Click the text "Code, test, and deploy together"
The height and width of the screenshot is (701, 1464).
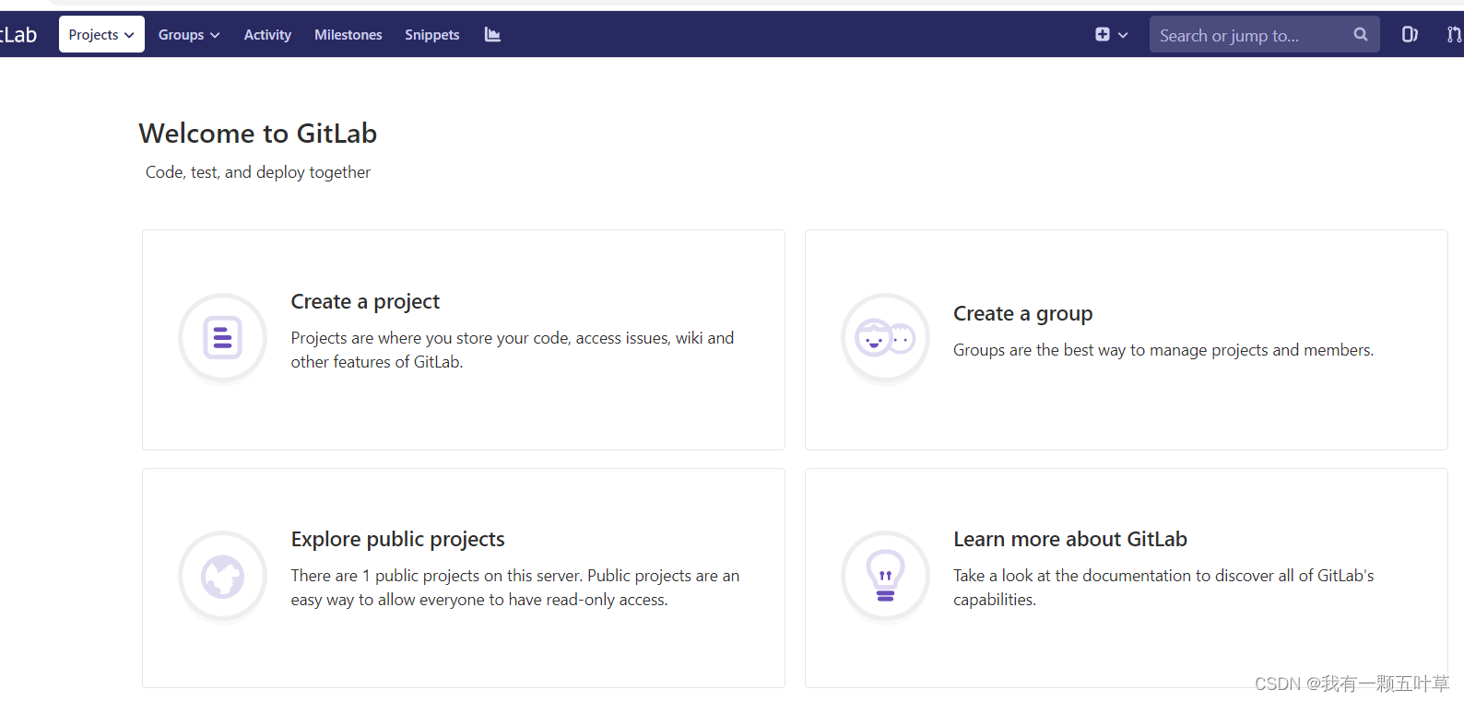258,172
